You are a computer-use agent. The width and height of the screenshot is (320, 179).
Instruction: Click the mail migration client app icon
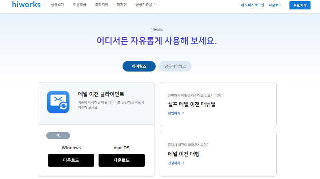58,102
